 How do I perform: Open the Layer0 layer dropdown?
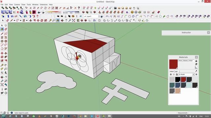99,16
